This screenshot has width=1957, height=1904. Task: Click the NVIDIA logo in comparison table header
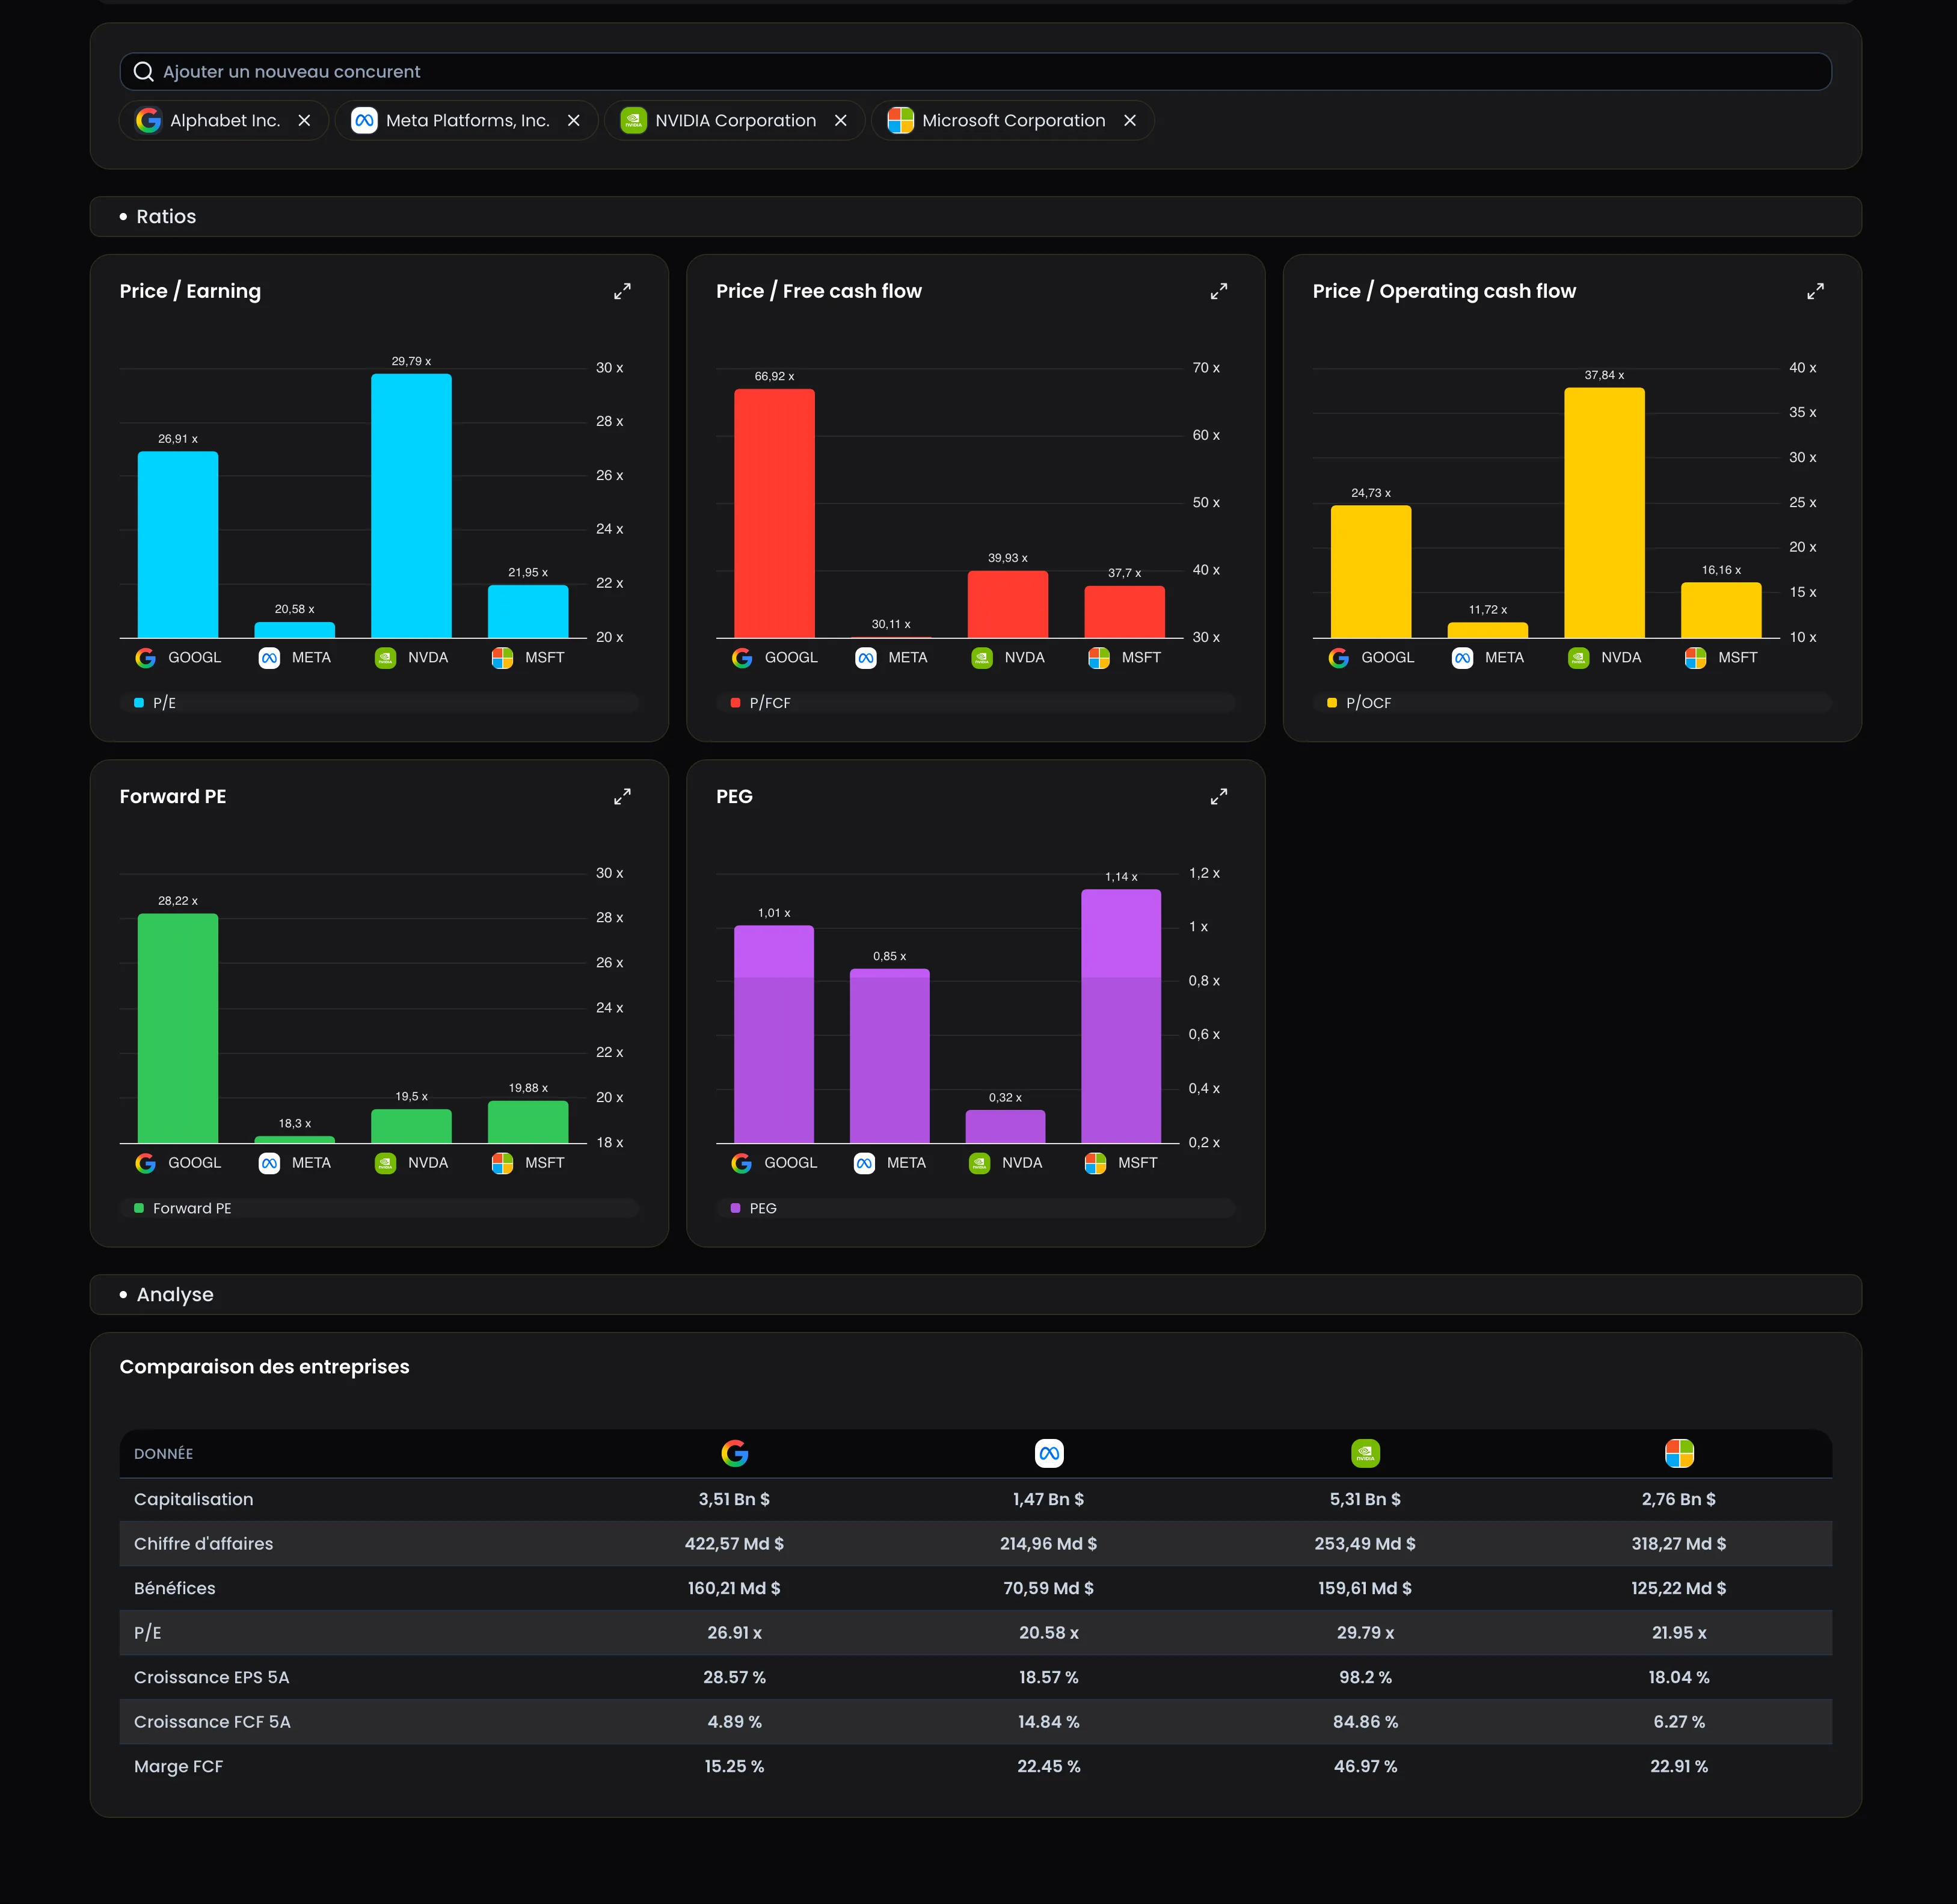click(1365, 1453)
